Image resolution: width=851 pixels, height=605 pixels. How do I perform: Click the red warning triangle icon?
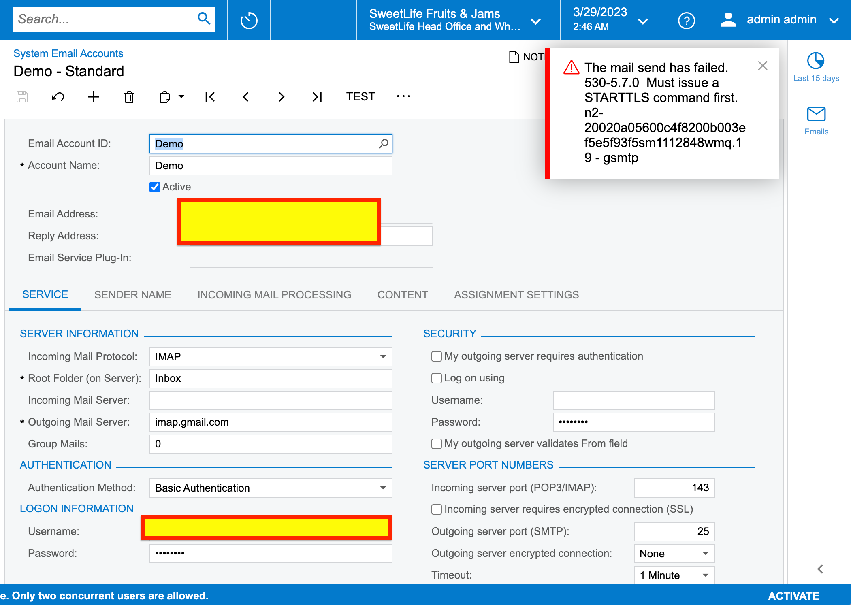(571, 67)
